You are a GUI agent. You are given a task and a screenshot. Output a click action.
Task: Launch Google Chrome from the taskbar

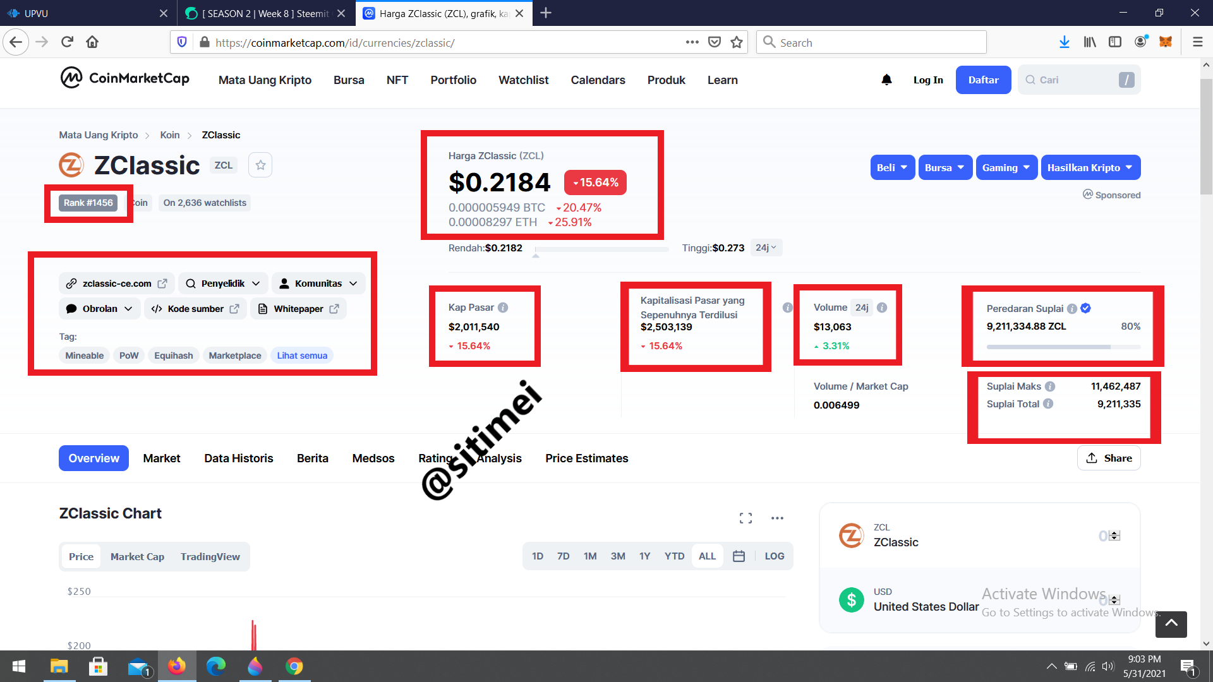click(x=294, y=666)
